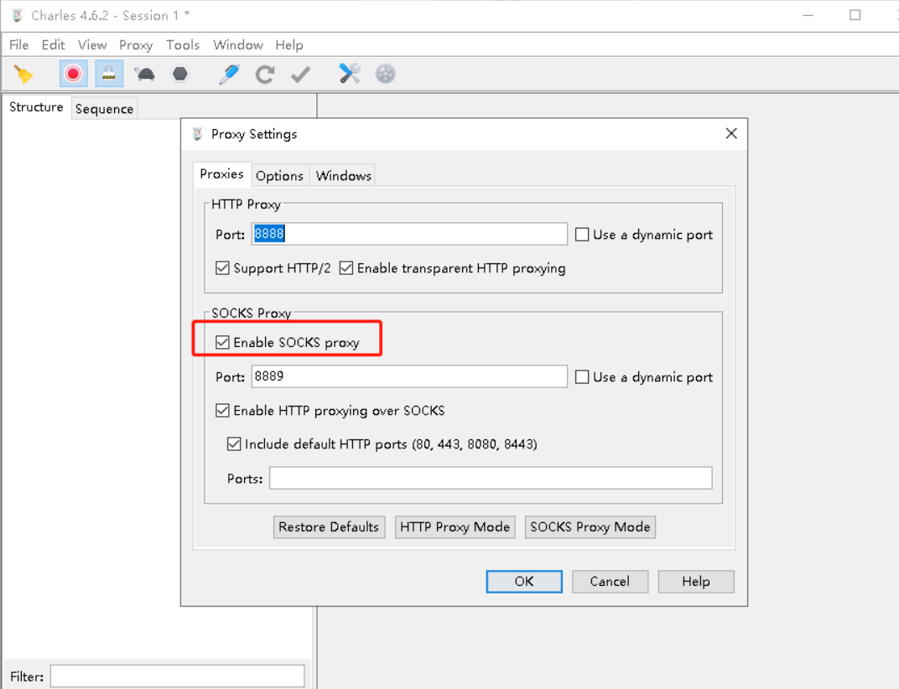This screenshot has width=899, height=689.
Task: Open the Help menu
Action: click(x=289, y=44)
